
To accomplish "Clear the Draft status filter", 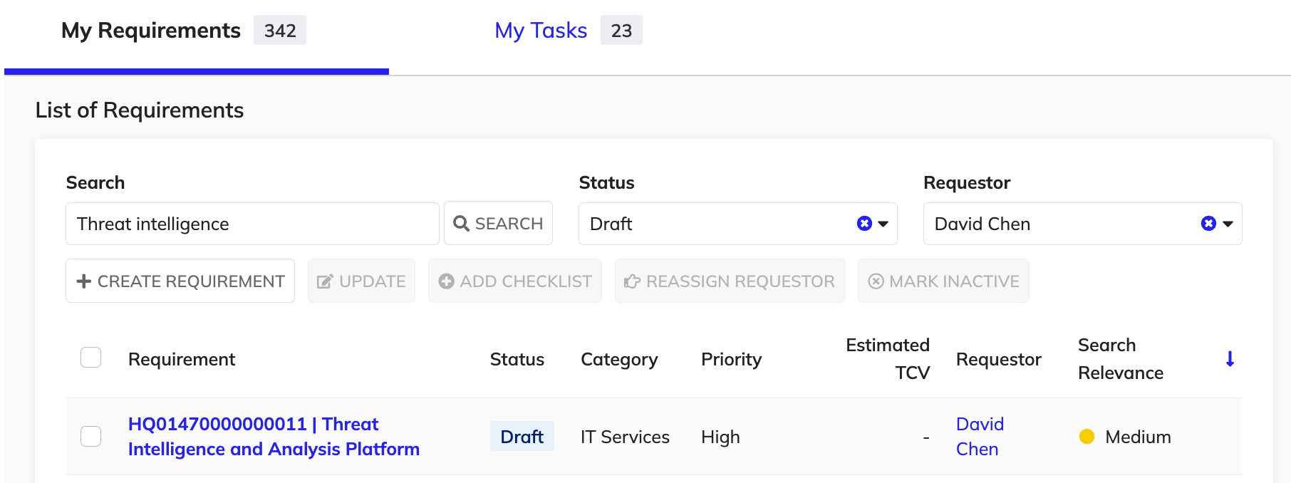I will click(864, 224).
